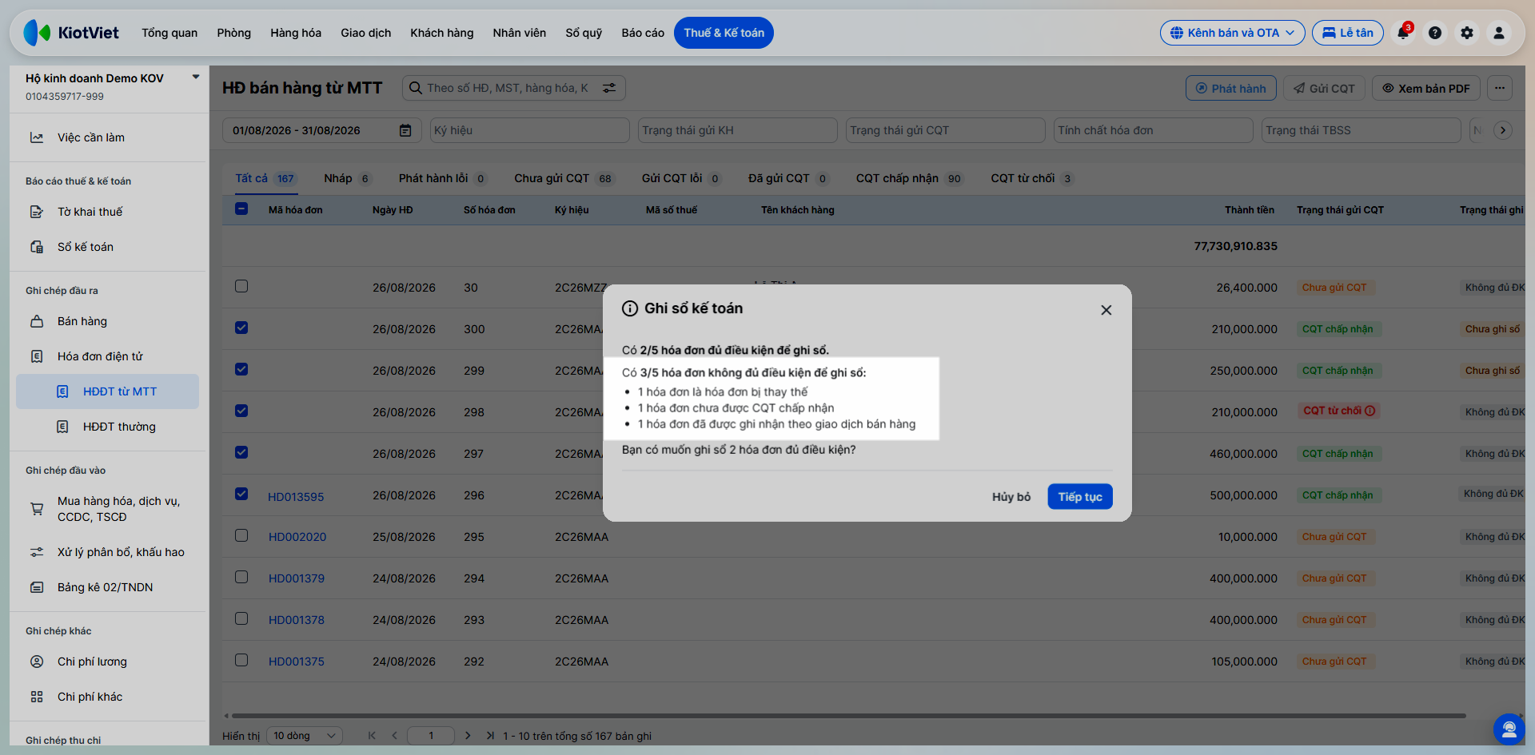Open the user account profile icon
This screenshot has height=755, width=1535.
[x=1499, y=33]
